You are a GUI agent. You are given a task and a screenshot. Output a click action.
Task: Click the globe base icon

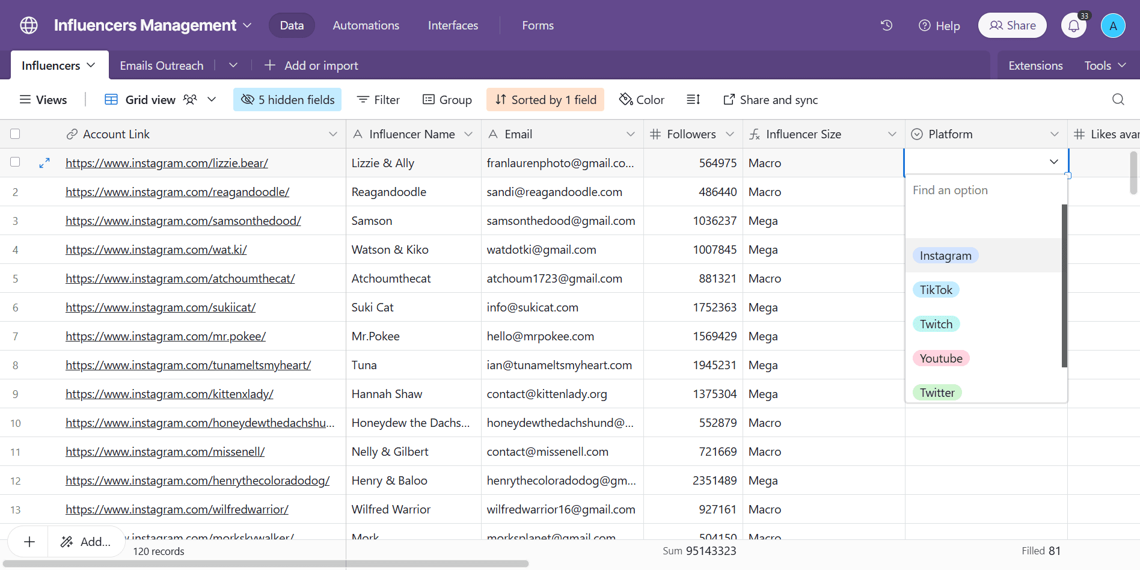(x=29, y=25)
